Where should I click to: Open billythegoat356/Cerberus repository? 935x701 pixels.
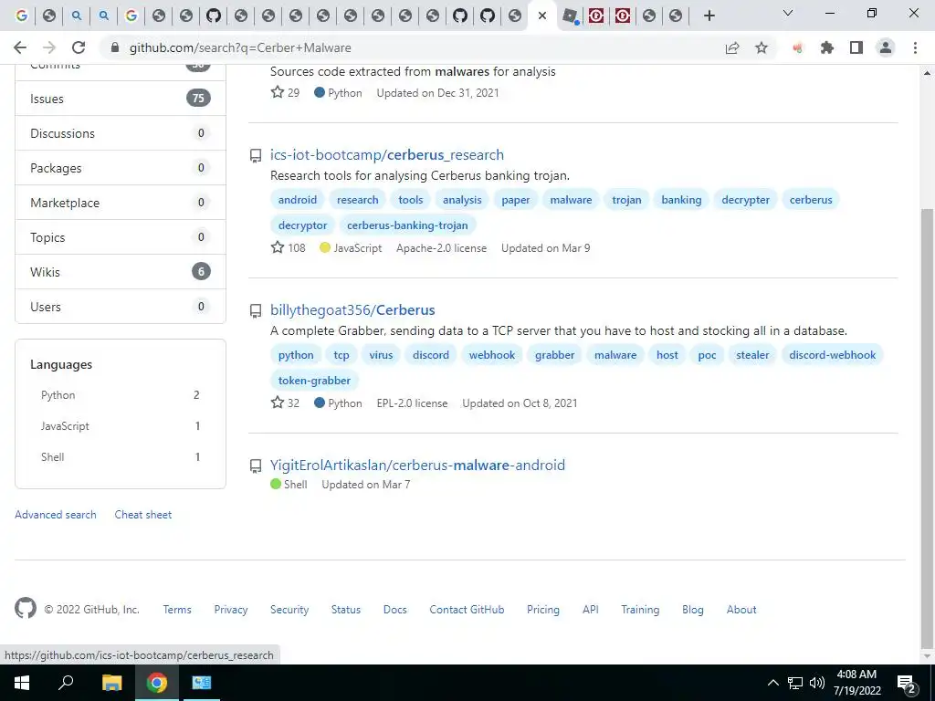(x=352, y=310)
